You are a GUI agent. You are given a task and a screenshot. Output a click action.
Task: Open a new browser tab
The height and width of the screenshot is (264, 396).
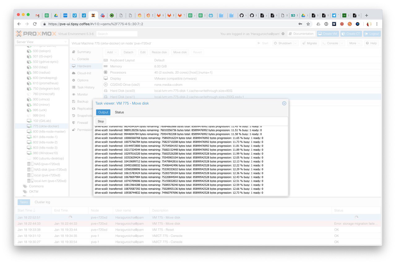click(367, 15)
